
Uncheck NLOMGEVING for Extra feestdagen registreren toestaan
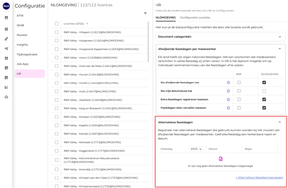(x=264, y=99)
